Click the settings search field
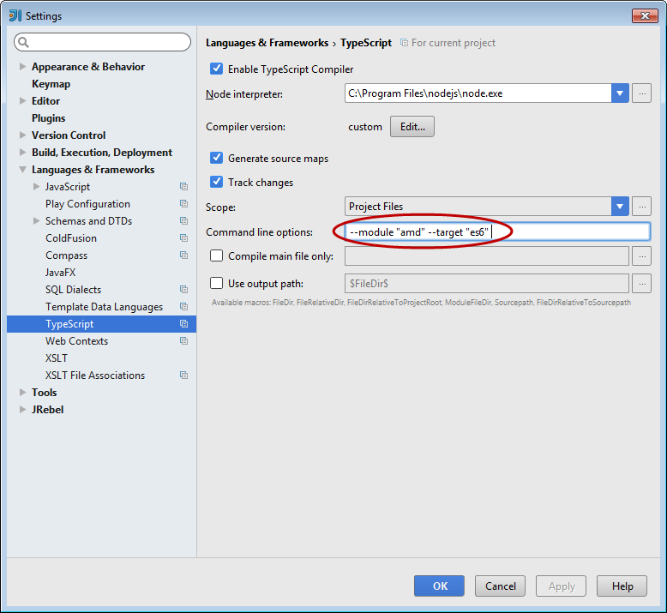Screen dimensions: 667x613 pos(103,42)
